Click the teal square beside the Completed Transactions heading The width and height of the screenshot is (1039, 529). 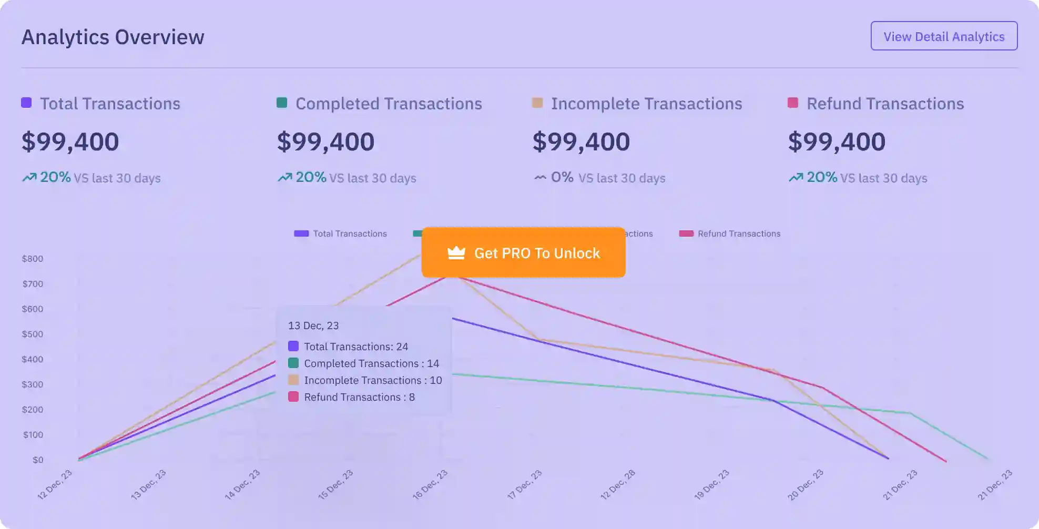[282, 103]
